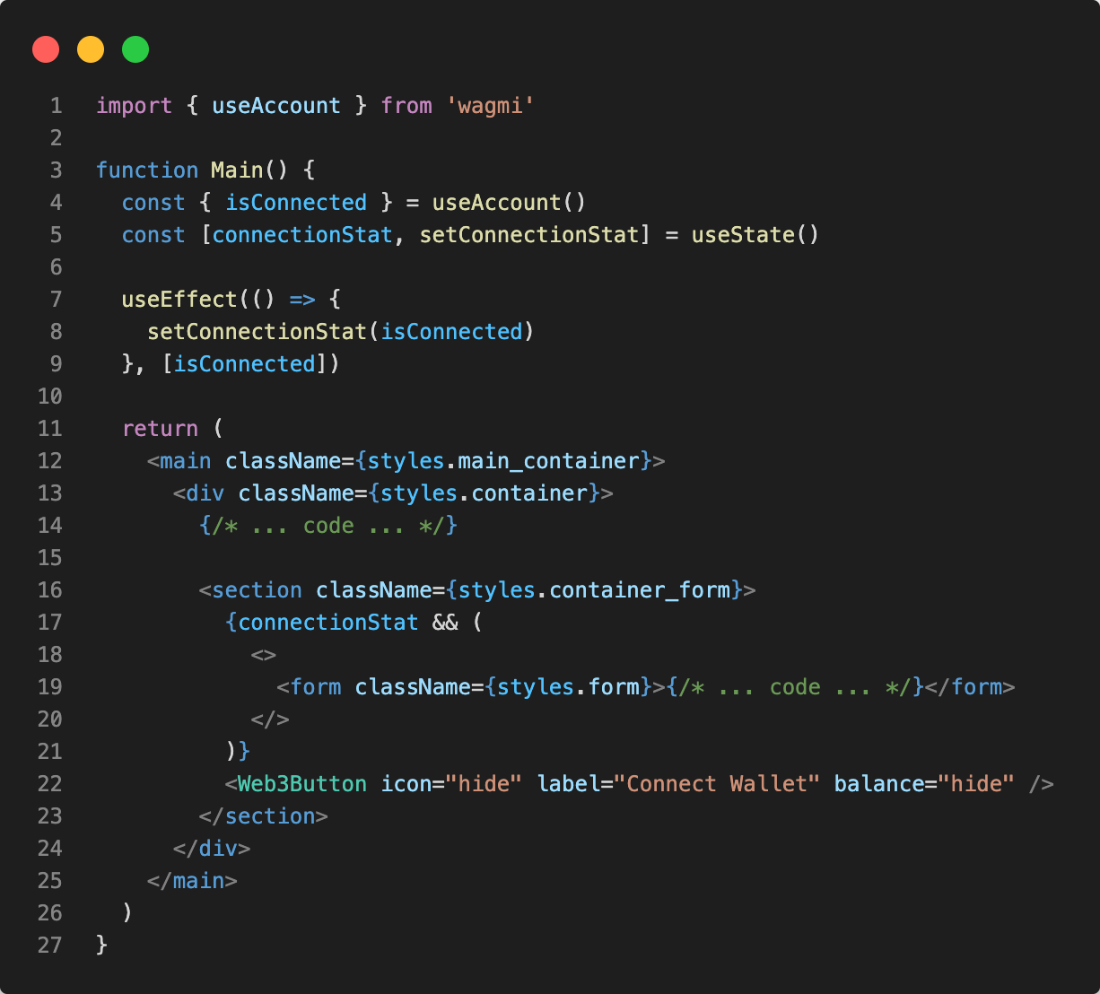Click the opening section tag name
The height and width of the screenshot is (994, 1100).
pyautogui.click(x=257, y=590)
